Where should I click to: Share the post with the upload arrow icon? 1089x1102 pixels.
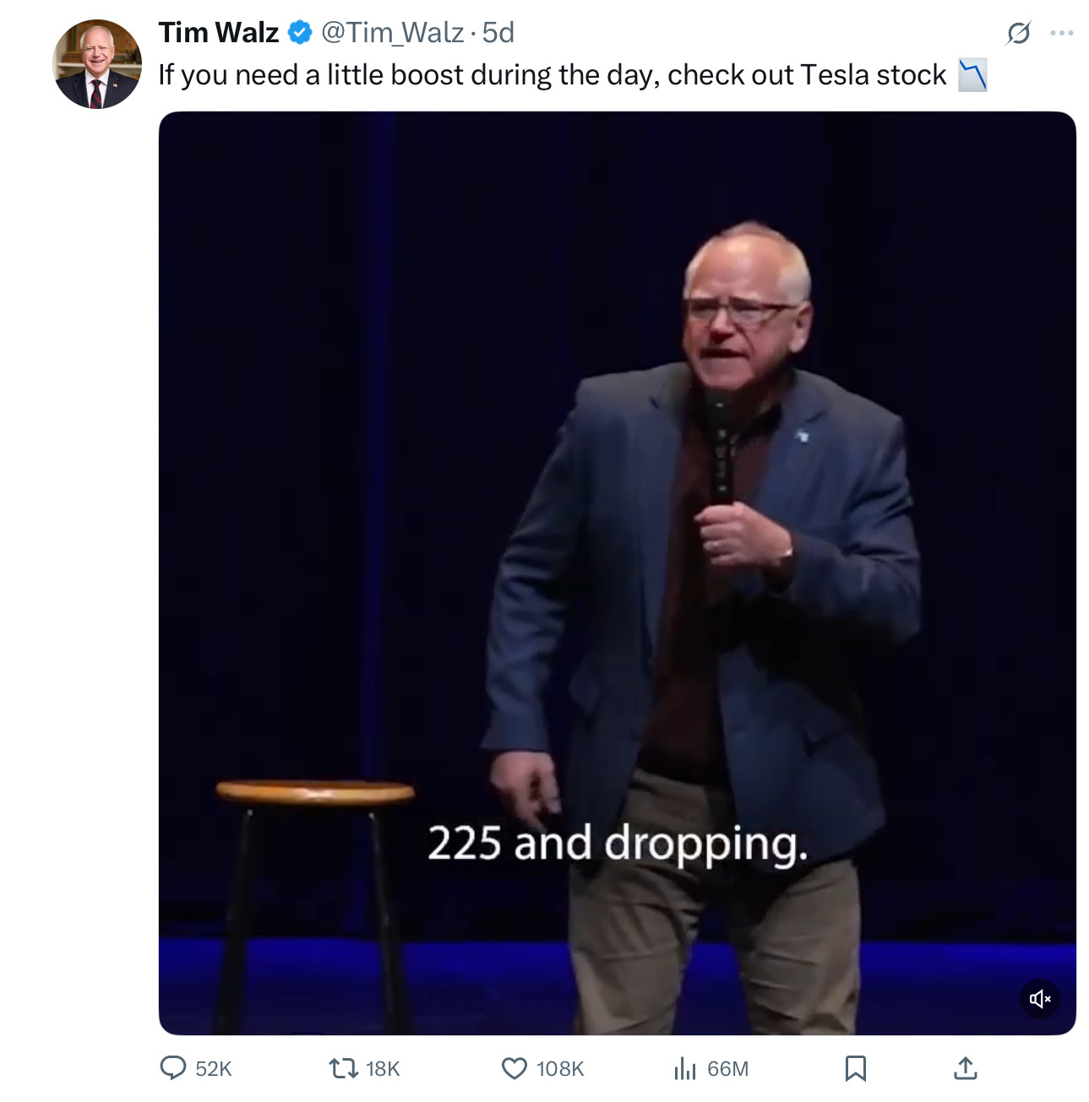966,1068
